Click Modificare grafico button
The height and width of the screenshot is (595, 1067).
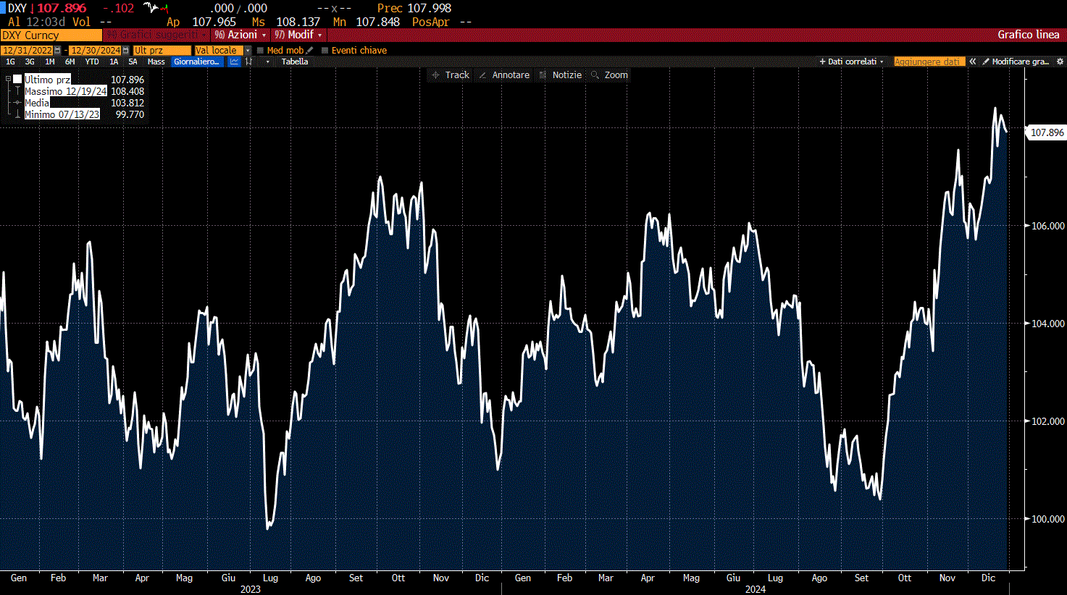(x=1016, y=62)
